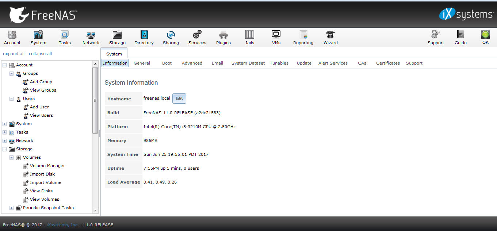Click the expand all link
Viewport: 497px width, 231px height.
click(14, 54)
